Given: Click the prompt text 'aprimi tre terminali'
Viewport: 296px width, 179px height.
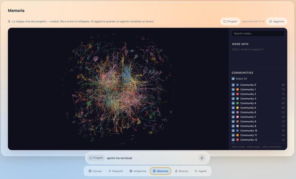Looking at the screenshot, I should [119, 158].
